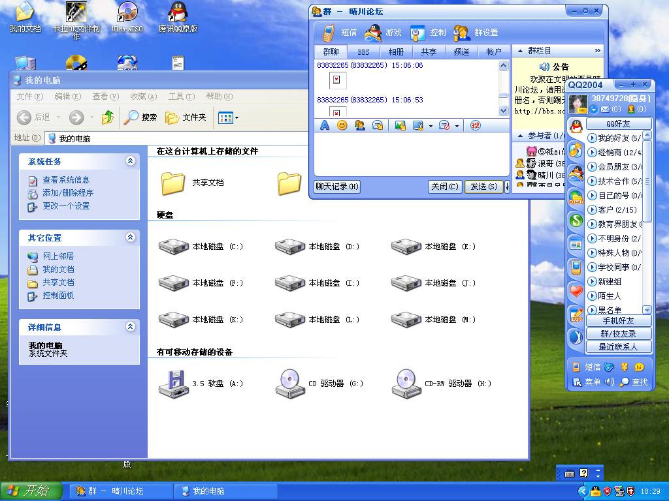This screenshot has height=501, width=669.
Task: Click the 关闭(C) button in group chat
Action: 444,187
